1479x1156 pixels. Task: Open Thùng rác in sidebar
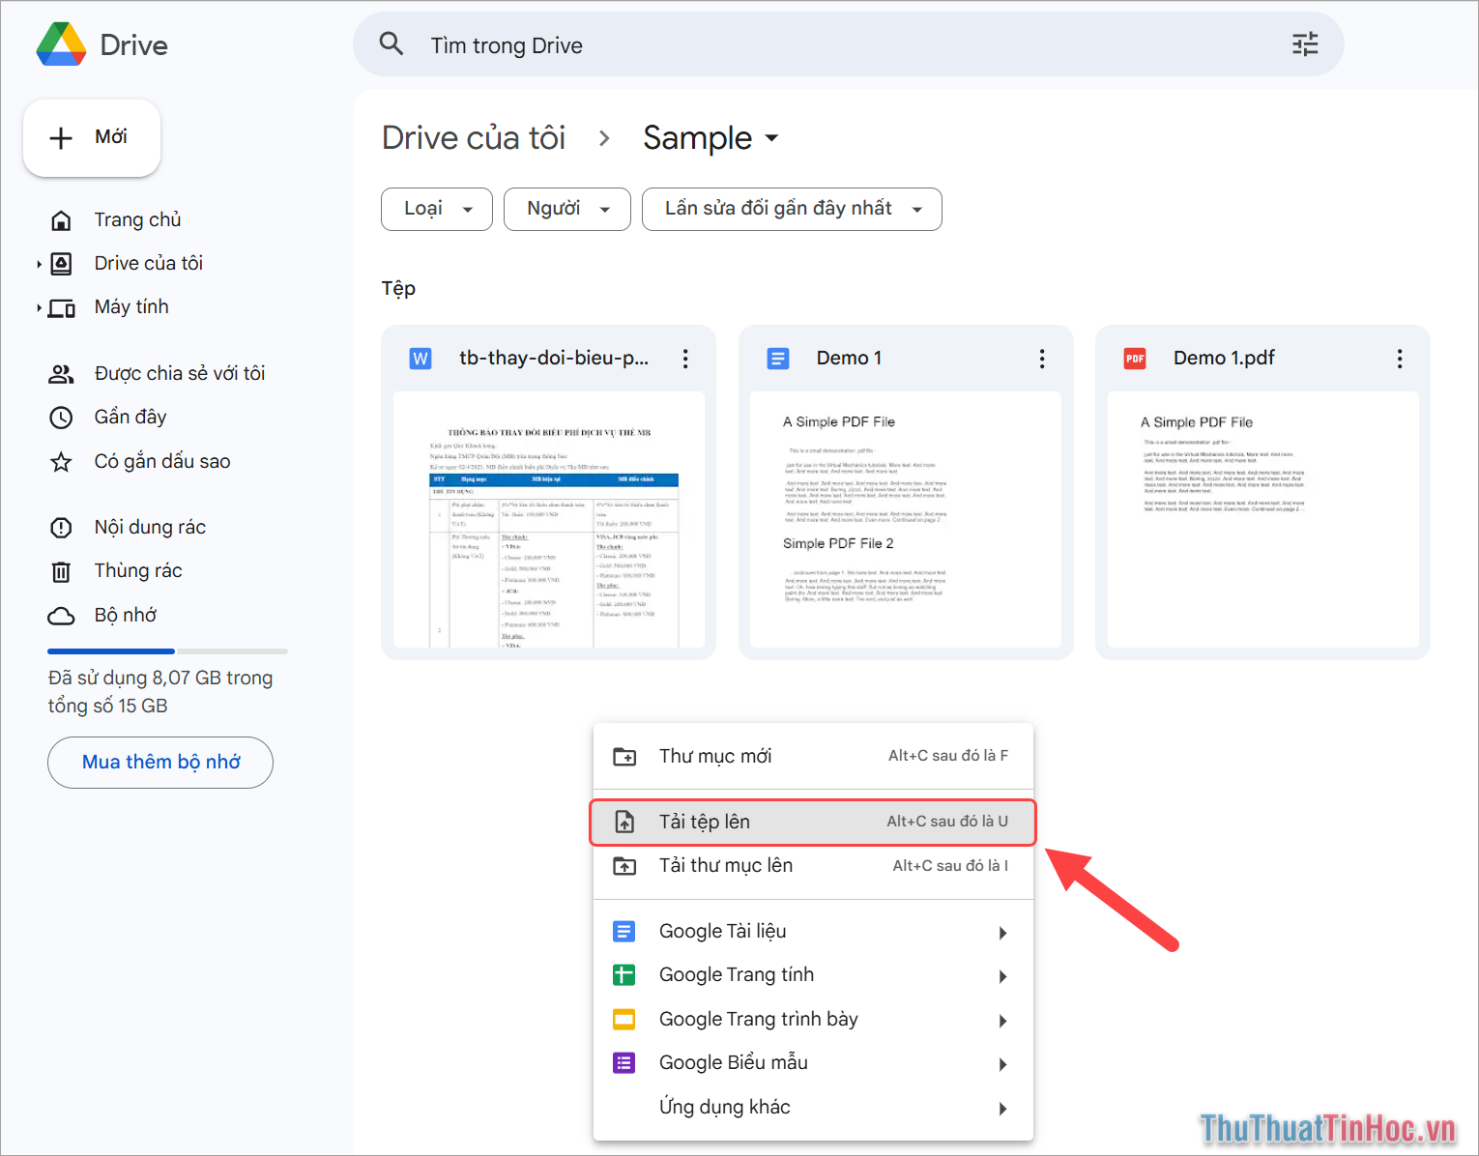(x=138, y=571)
